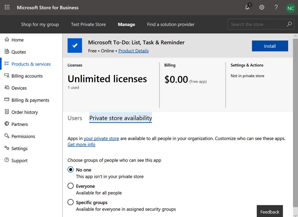298x217 pixels.
Task: Click the Support question icon
Action: 7,160
